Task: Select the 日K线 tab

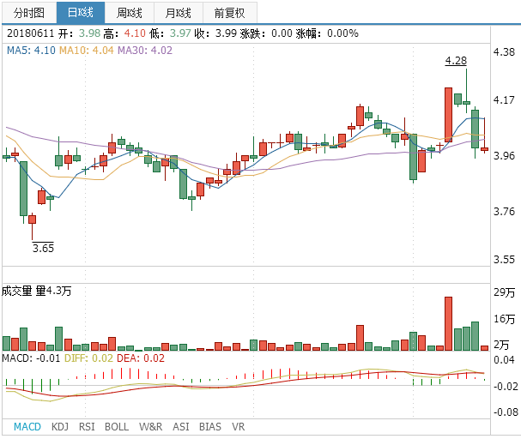Action: click(81, 13)
